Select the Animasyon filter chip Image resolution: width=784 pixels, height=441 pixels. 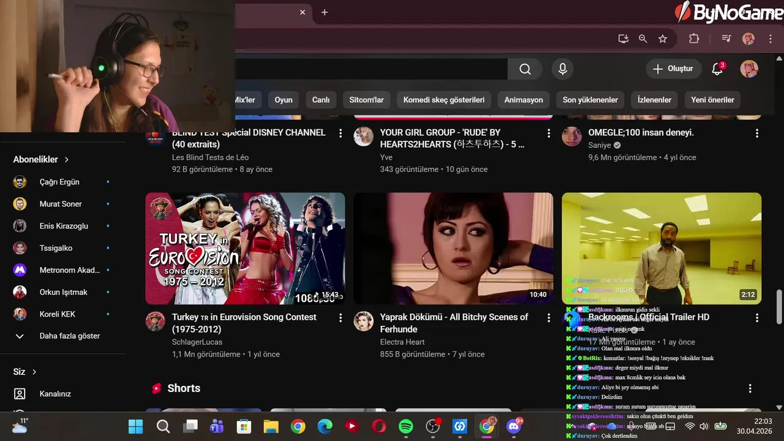click(524, 100)
